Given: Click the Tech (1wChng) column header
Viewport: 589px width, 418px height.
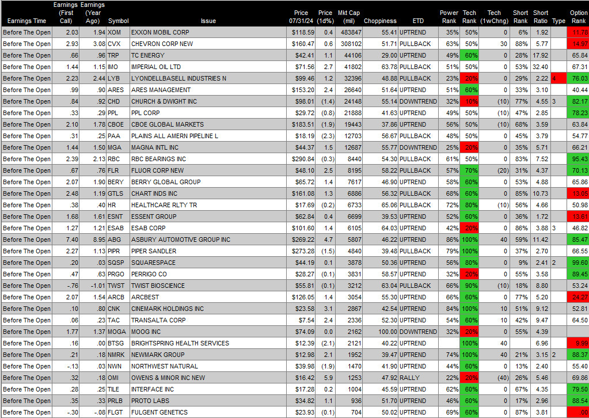Looking at the screenshot, I should click(494, 17).
